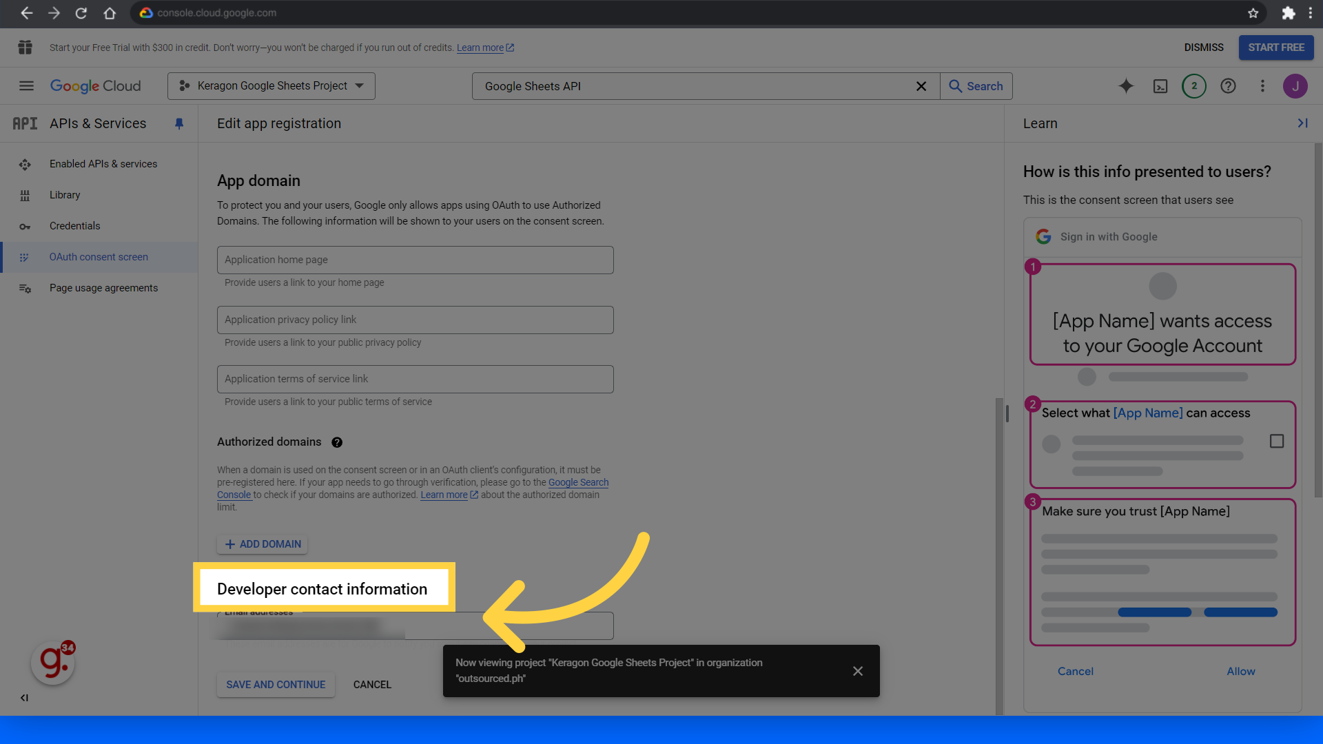
Task: Click Allow in consent preview
Action: (1241, 671)
